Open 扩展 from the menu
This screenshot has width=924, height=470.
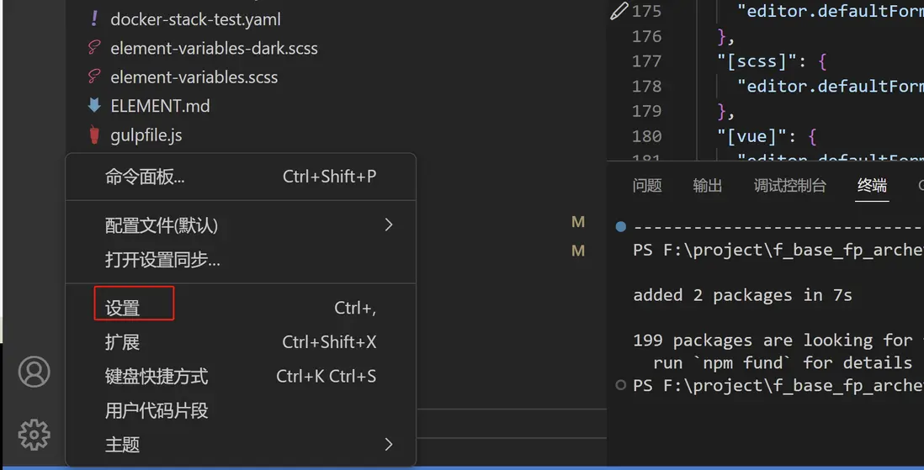[123, 342]
